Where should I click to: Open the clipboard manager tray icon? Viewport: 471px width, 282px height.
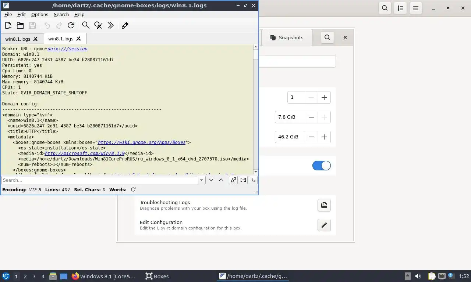432,276
